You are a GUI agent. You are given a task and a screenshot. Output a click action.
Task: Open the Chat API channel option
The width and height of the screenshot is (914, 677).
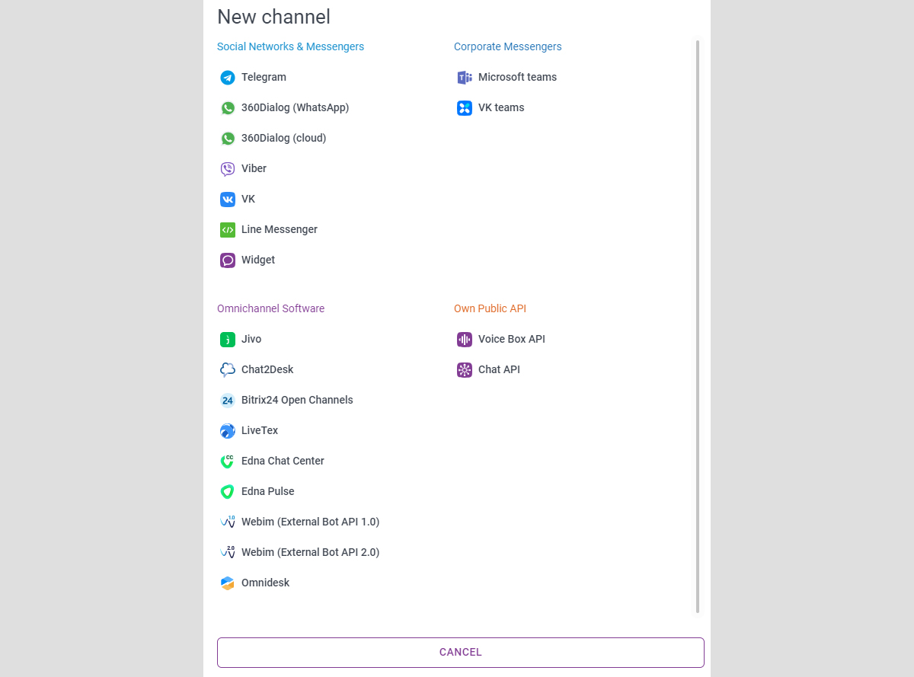pyautogui.click(x=499, y=370)
